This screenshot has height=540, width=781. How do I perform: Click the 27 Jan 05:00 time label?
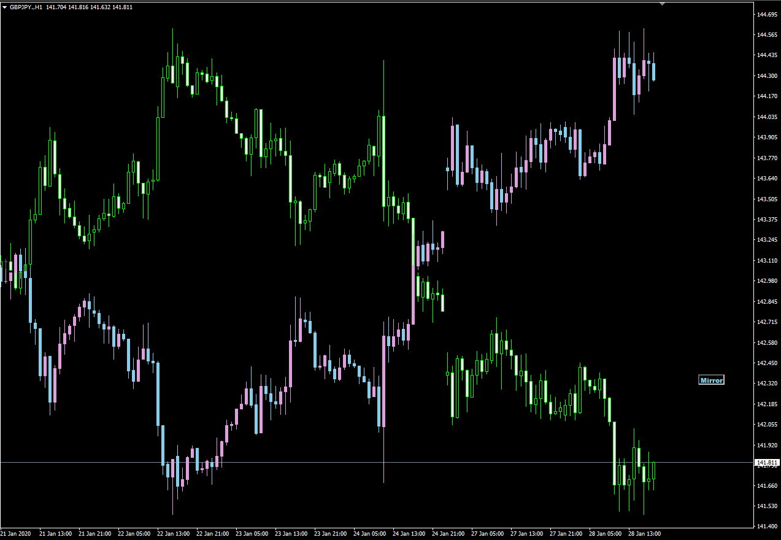pyautogui.click(x=487, y=534)
